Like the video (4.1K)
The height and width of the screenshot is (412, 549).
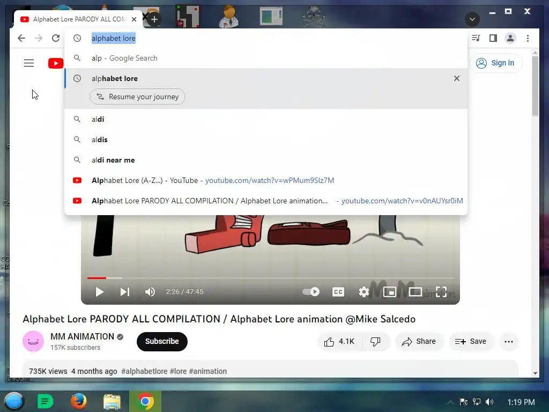point(339,342)
